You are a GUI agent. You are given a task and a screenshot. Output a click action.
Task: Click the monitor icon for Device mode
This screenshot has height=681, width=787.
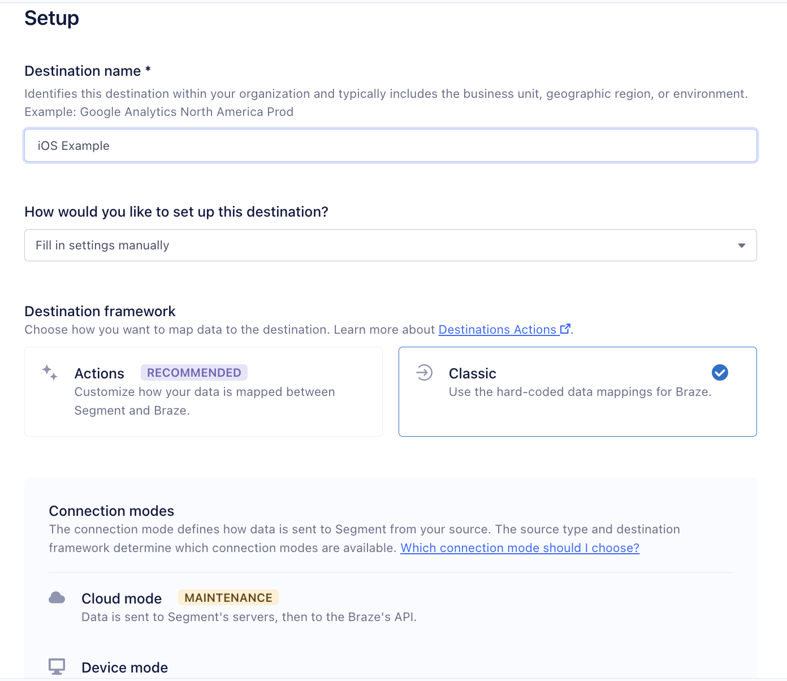click(57, 667)
